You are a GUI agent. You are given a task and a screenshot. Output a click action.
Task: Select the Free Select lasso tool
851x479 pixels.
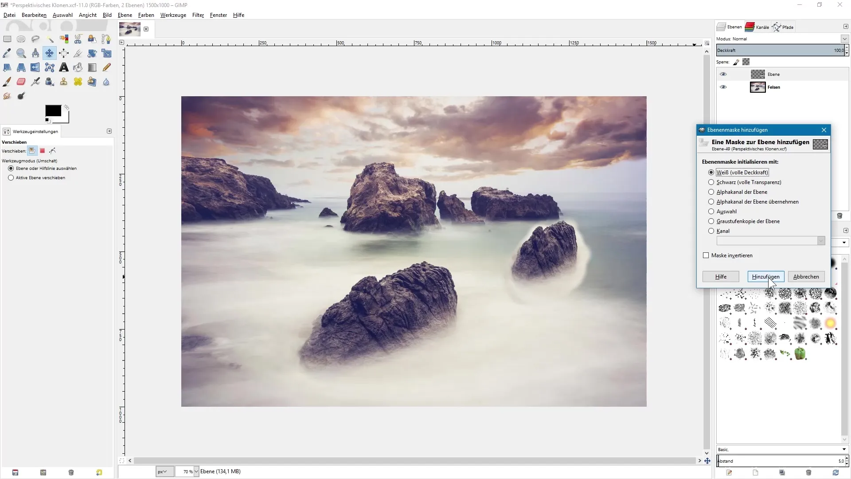point(35,39)
